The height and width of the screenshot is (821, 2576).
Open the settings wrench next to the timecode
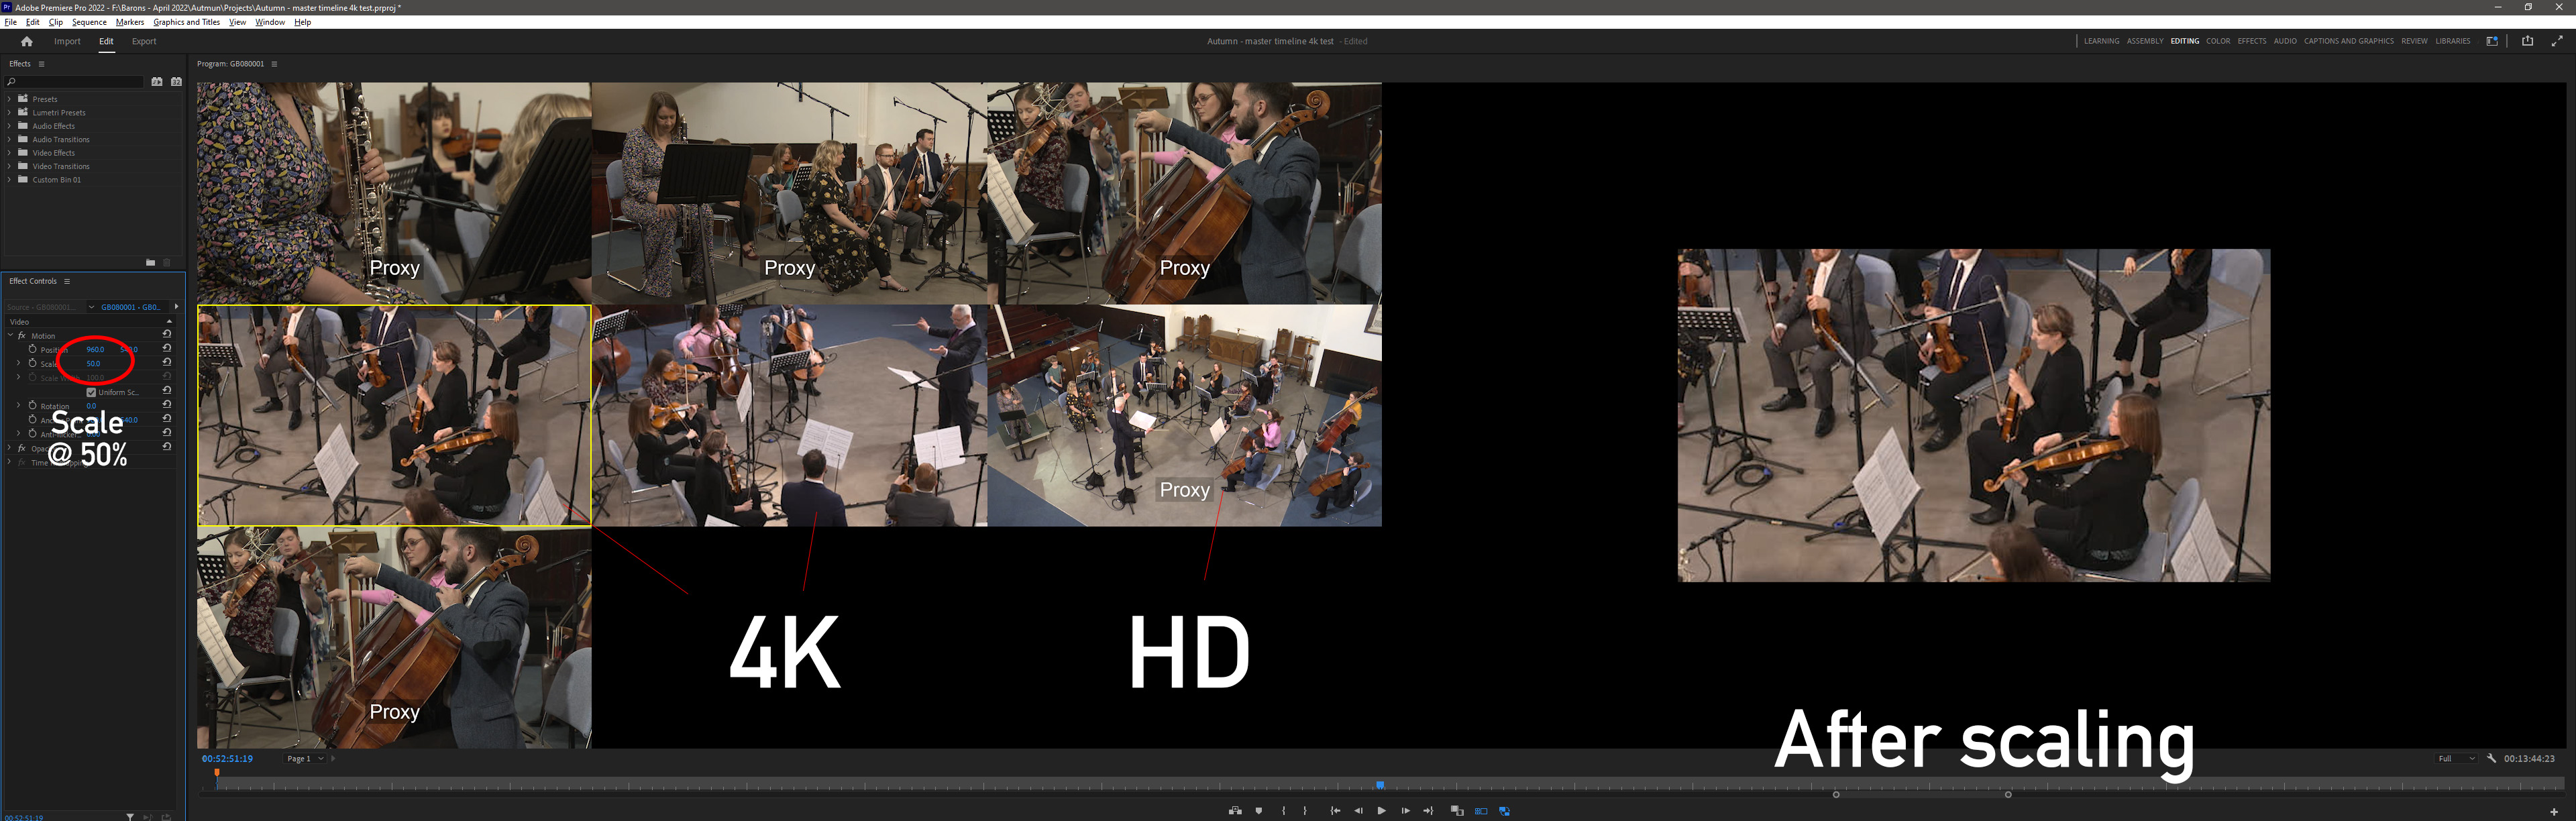coord(2492,758)
